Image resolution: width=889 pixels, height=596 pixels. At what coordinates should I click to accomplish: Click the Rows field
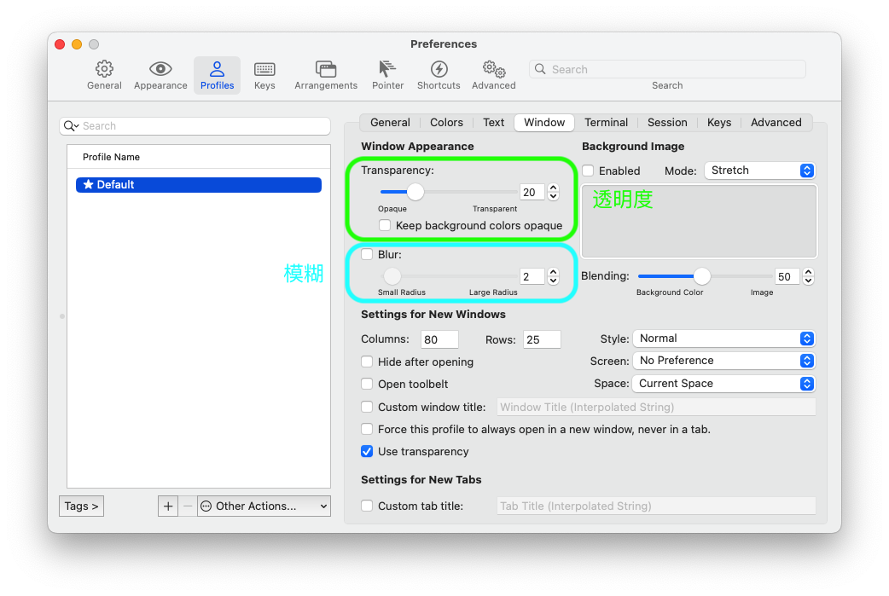point(542,339)
